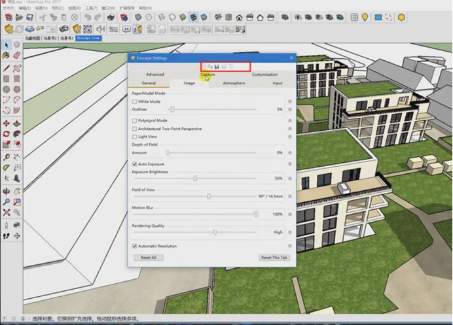Undo with the left curved arrow
This screenshot has height=325, width=453.
[x=88, y=17]
